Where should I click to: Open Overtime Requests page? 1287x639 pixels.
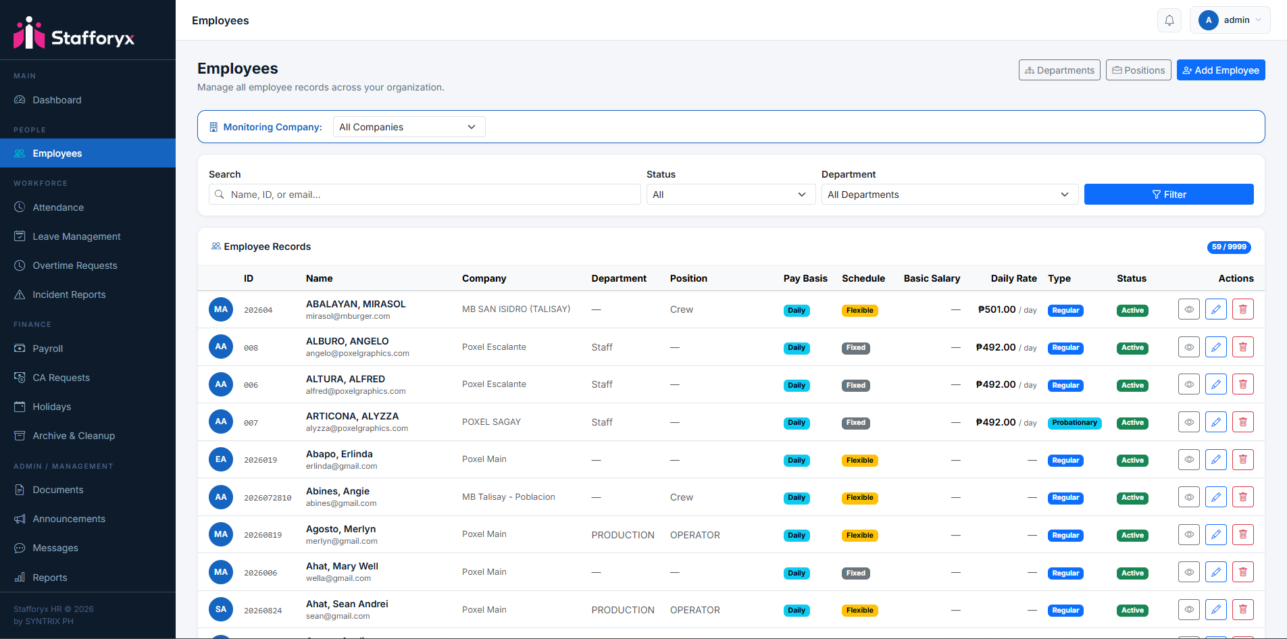pyautogui.click(x=88, y=265)
